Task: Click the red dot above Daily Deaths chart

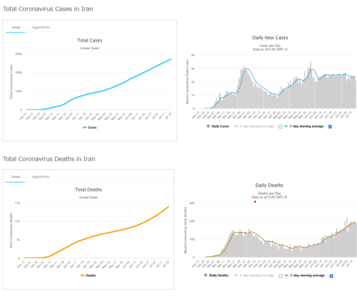Action: point(255,202)
